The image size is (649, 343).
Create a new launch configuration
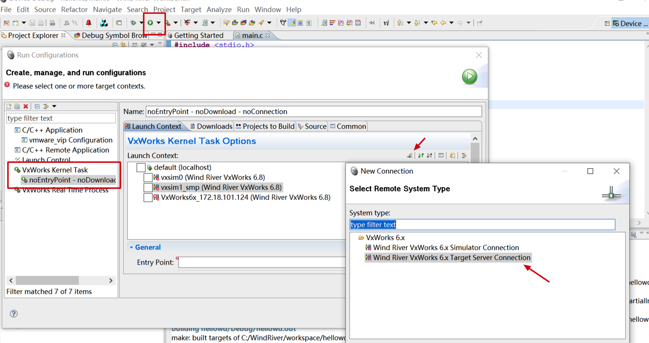pos(9,106)
